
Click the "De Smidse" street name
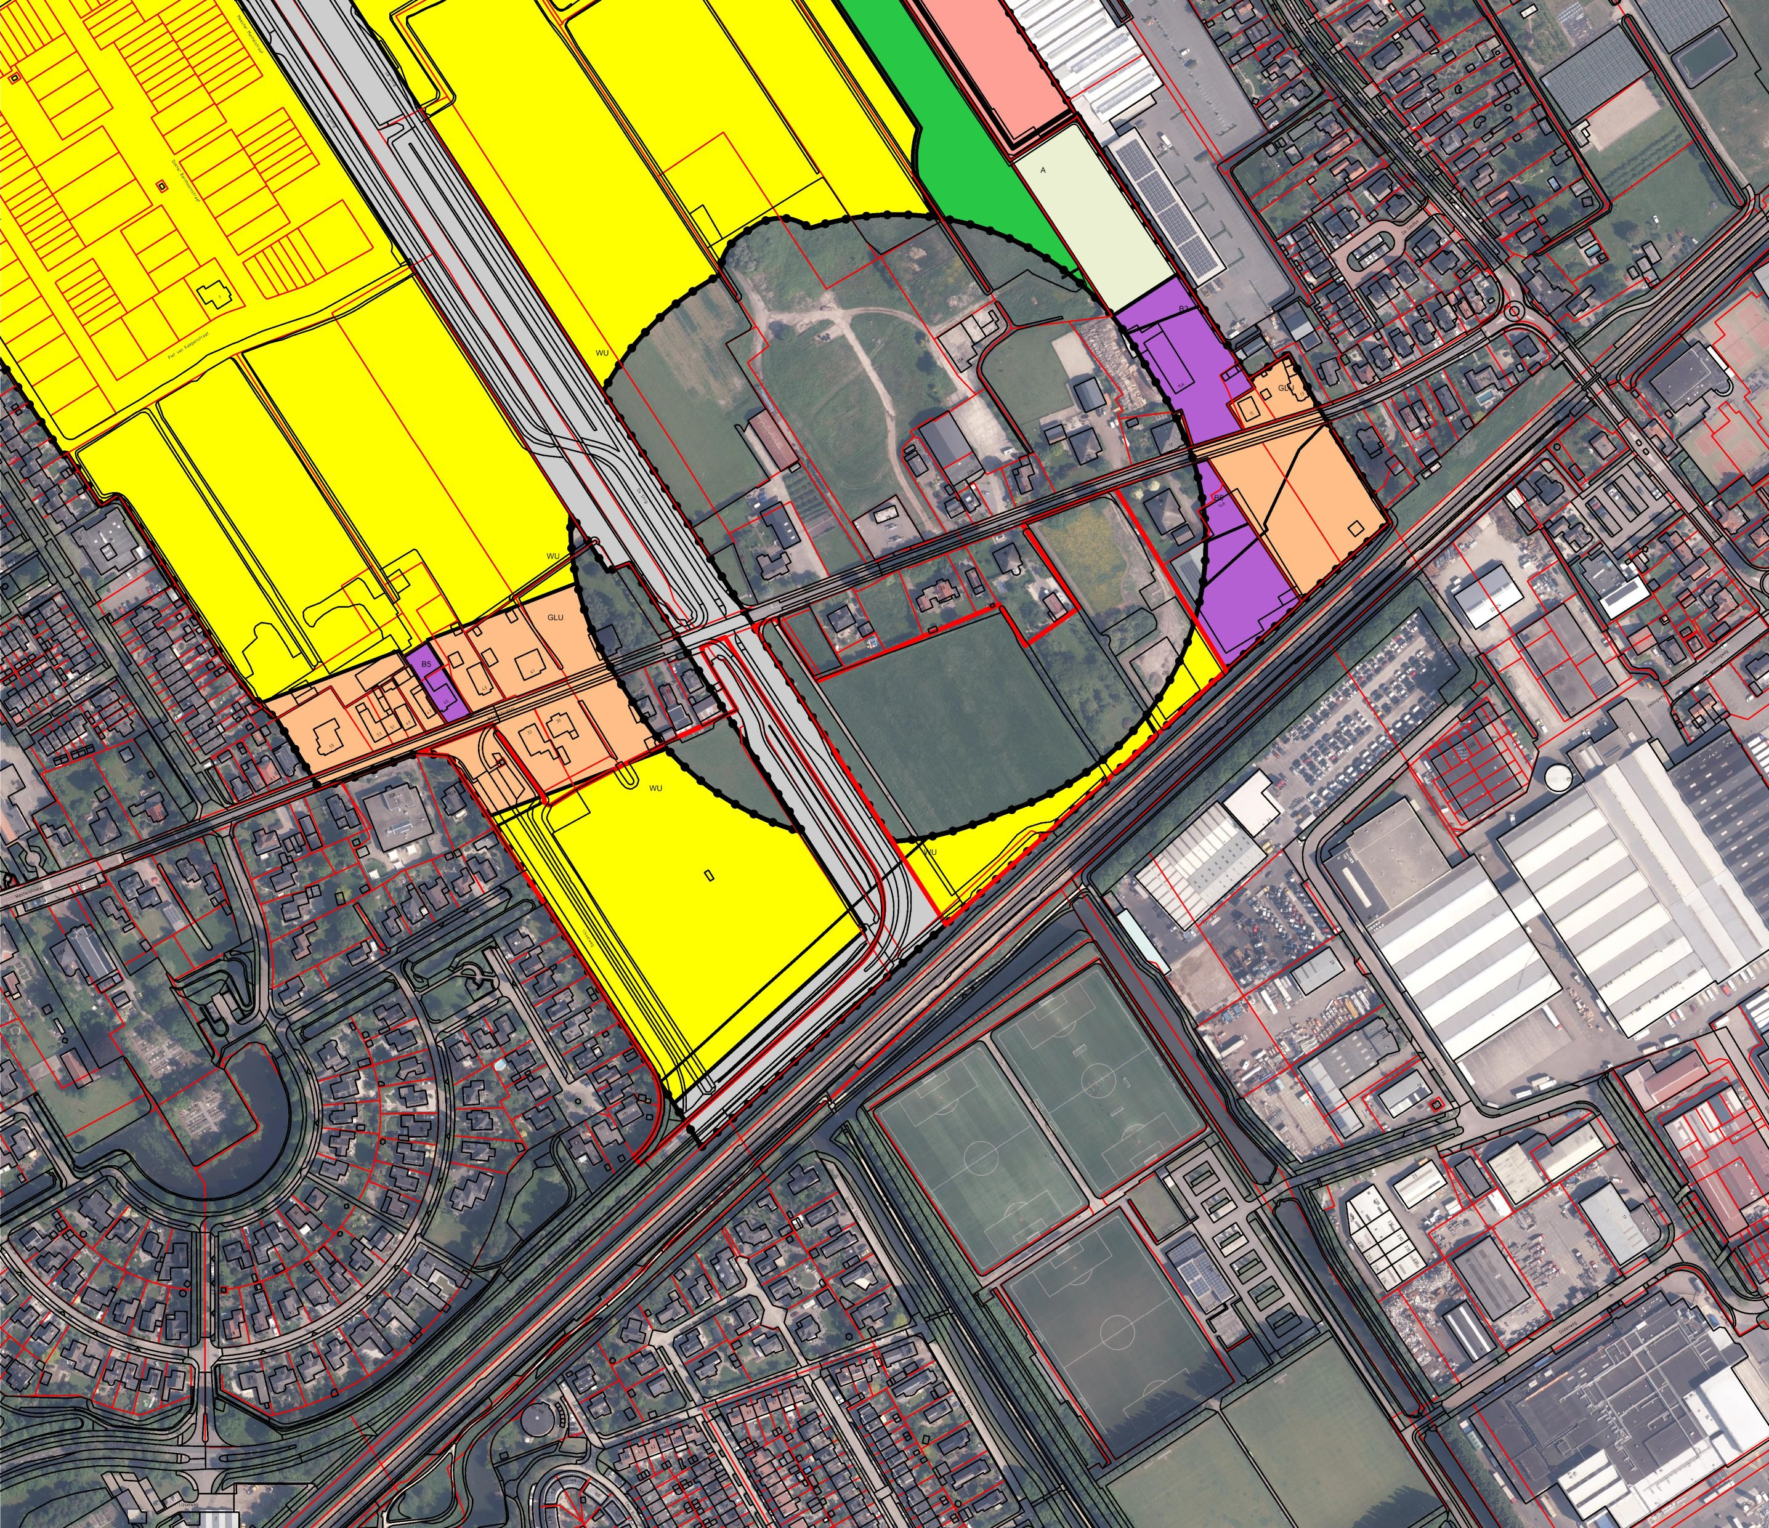coord(1411,228)
